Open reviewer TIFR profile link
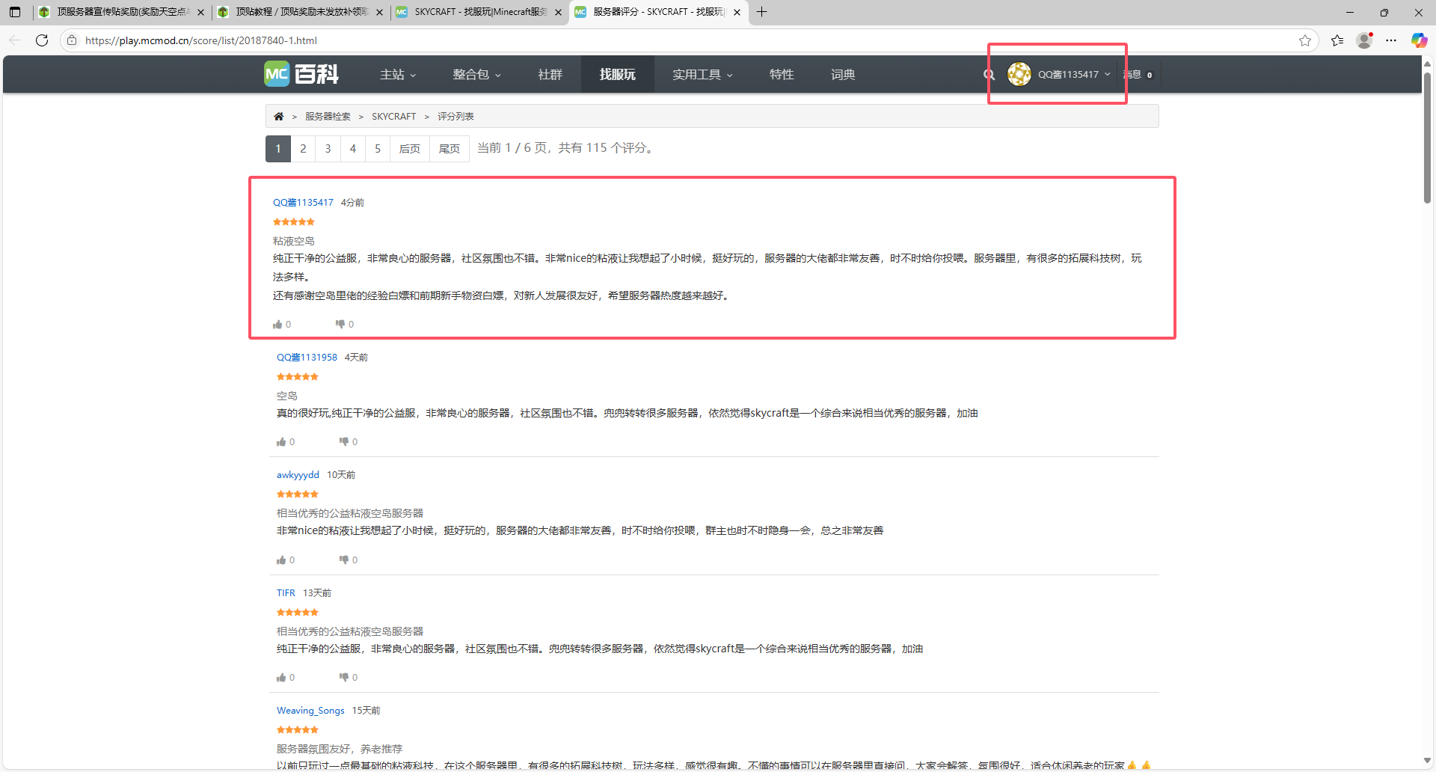Viewport: 1436px width, 772px height. coord(286,593)
